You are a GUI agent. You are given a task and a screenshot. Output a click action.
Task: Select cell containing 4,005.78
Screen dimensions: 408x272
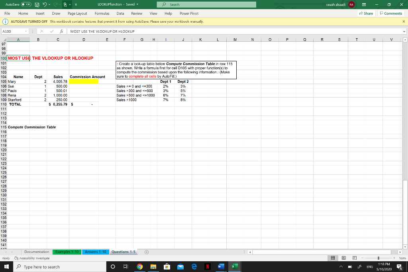[x=58, y=82]
